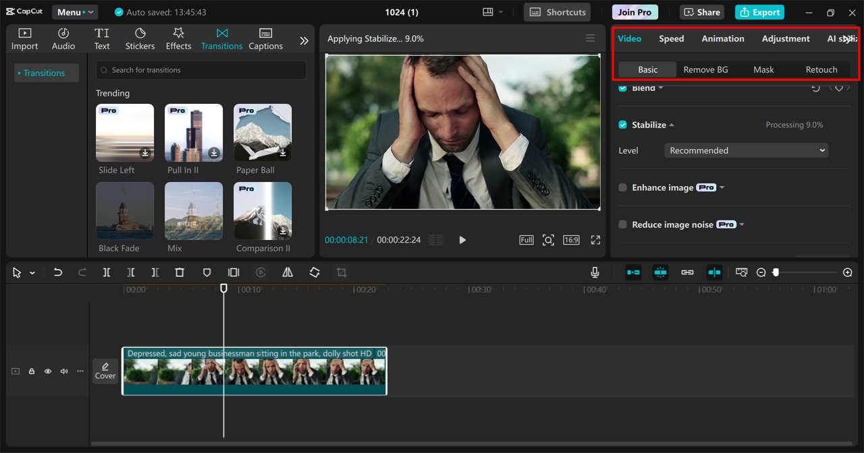Click the Delete trash icon
This screenshot has height=453, width=864.
pyautogui.click(x=180, y=272)
